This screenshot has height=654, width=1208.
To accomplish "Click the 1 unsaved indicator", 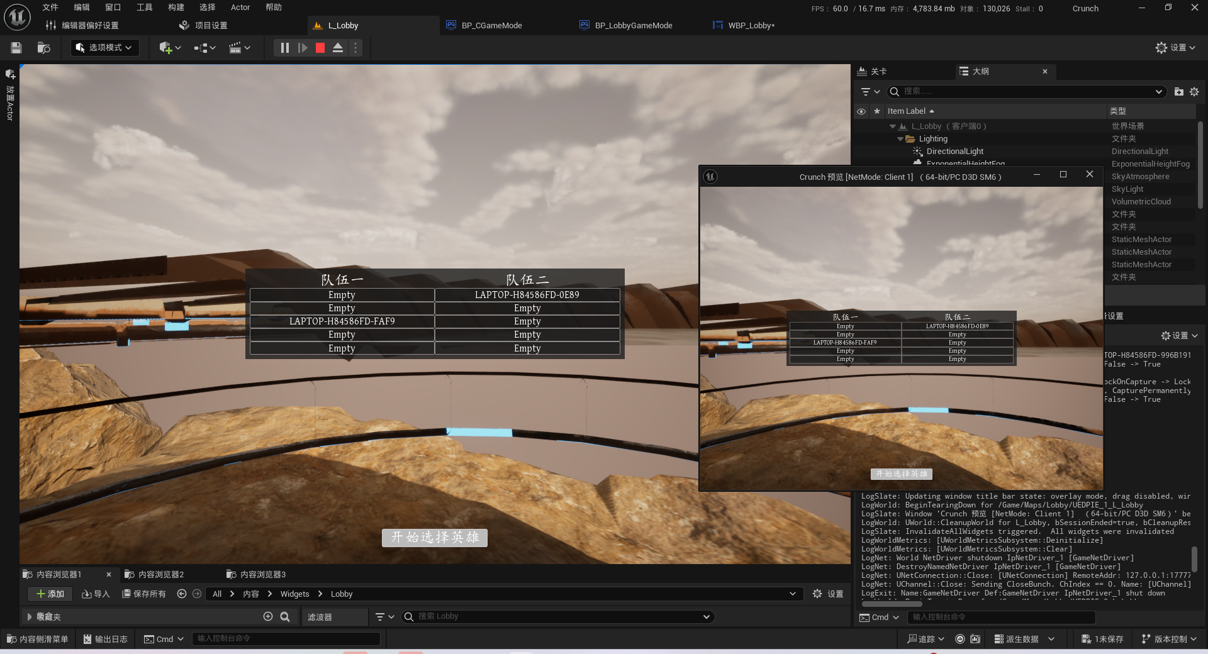I will (x=1102, y=639).
